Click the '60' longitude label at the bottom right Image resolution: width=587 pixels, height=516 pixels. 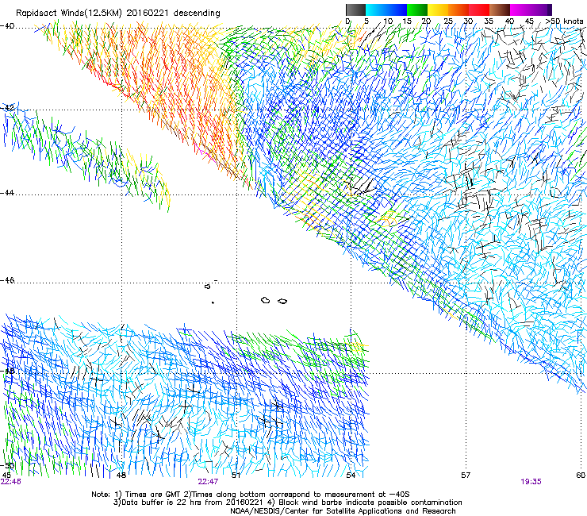581,476
